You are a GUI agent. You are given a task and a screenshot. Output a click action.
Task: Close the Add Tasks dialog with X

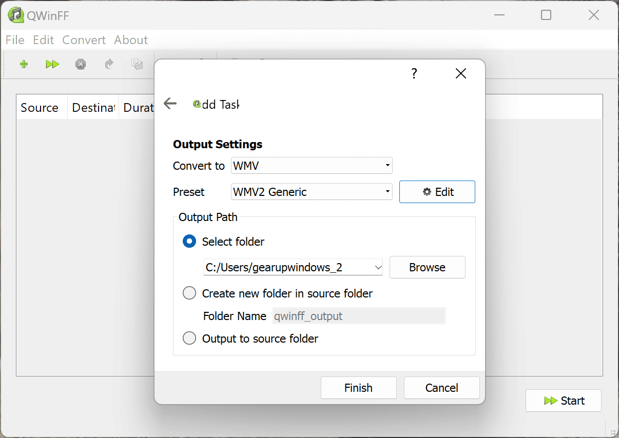[x=461, y=73]
